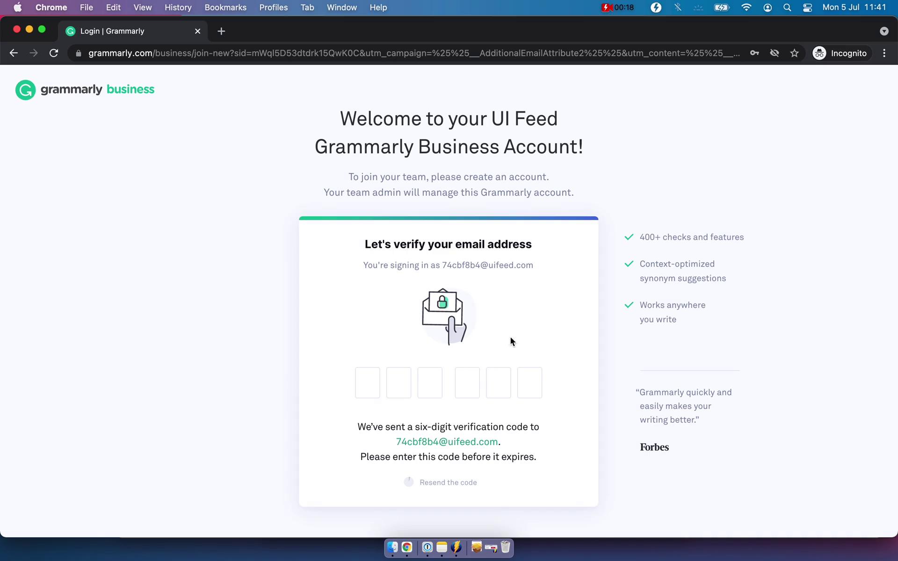Screen dimensions: 898x561
Task: Open a new tab with the plus button
Action: pyautogui.click(x=221, y=31)
